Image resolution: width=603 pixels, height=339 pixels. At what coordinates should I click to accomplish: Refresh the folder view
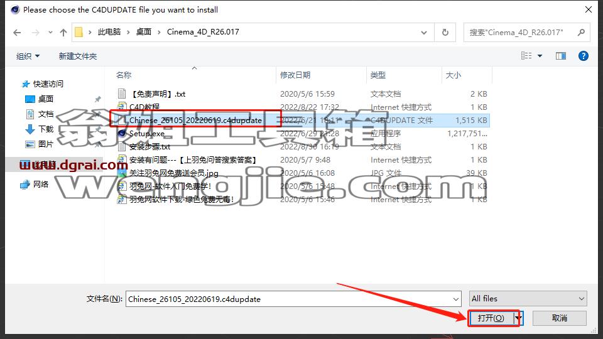tap(445, 33)
